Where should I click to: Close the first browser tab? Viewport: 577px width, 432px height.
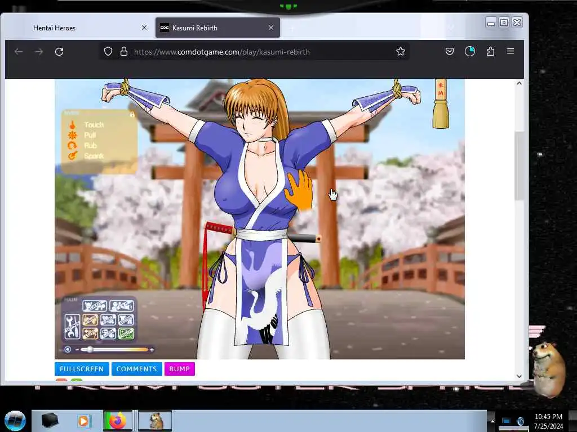point(144,28)
